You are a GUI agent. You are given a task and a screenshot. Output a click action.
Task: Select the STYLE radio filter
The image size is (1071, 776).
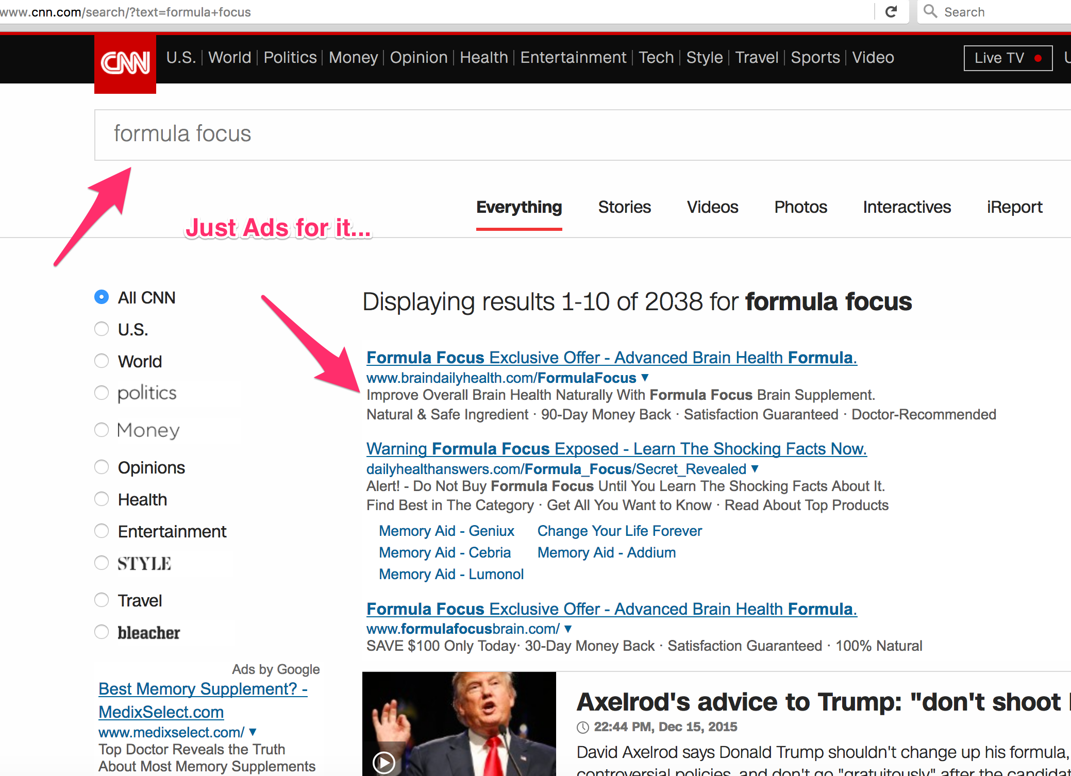(102, 563)
